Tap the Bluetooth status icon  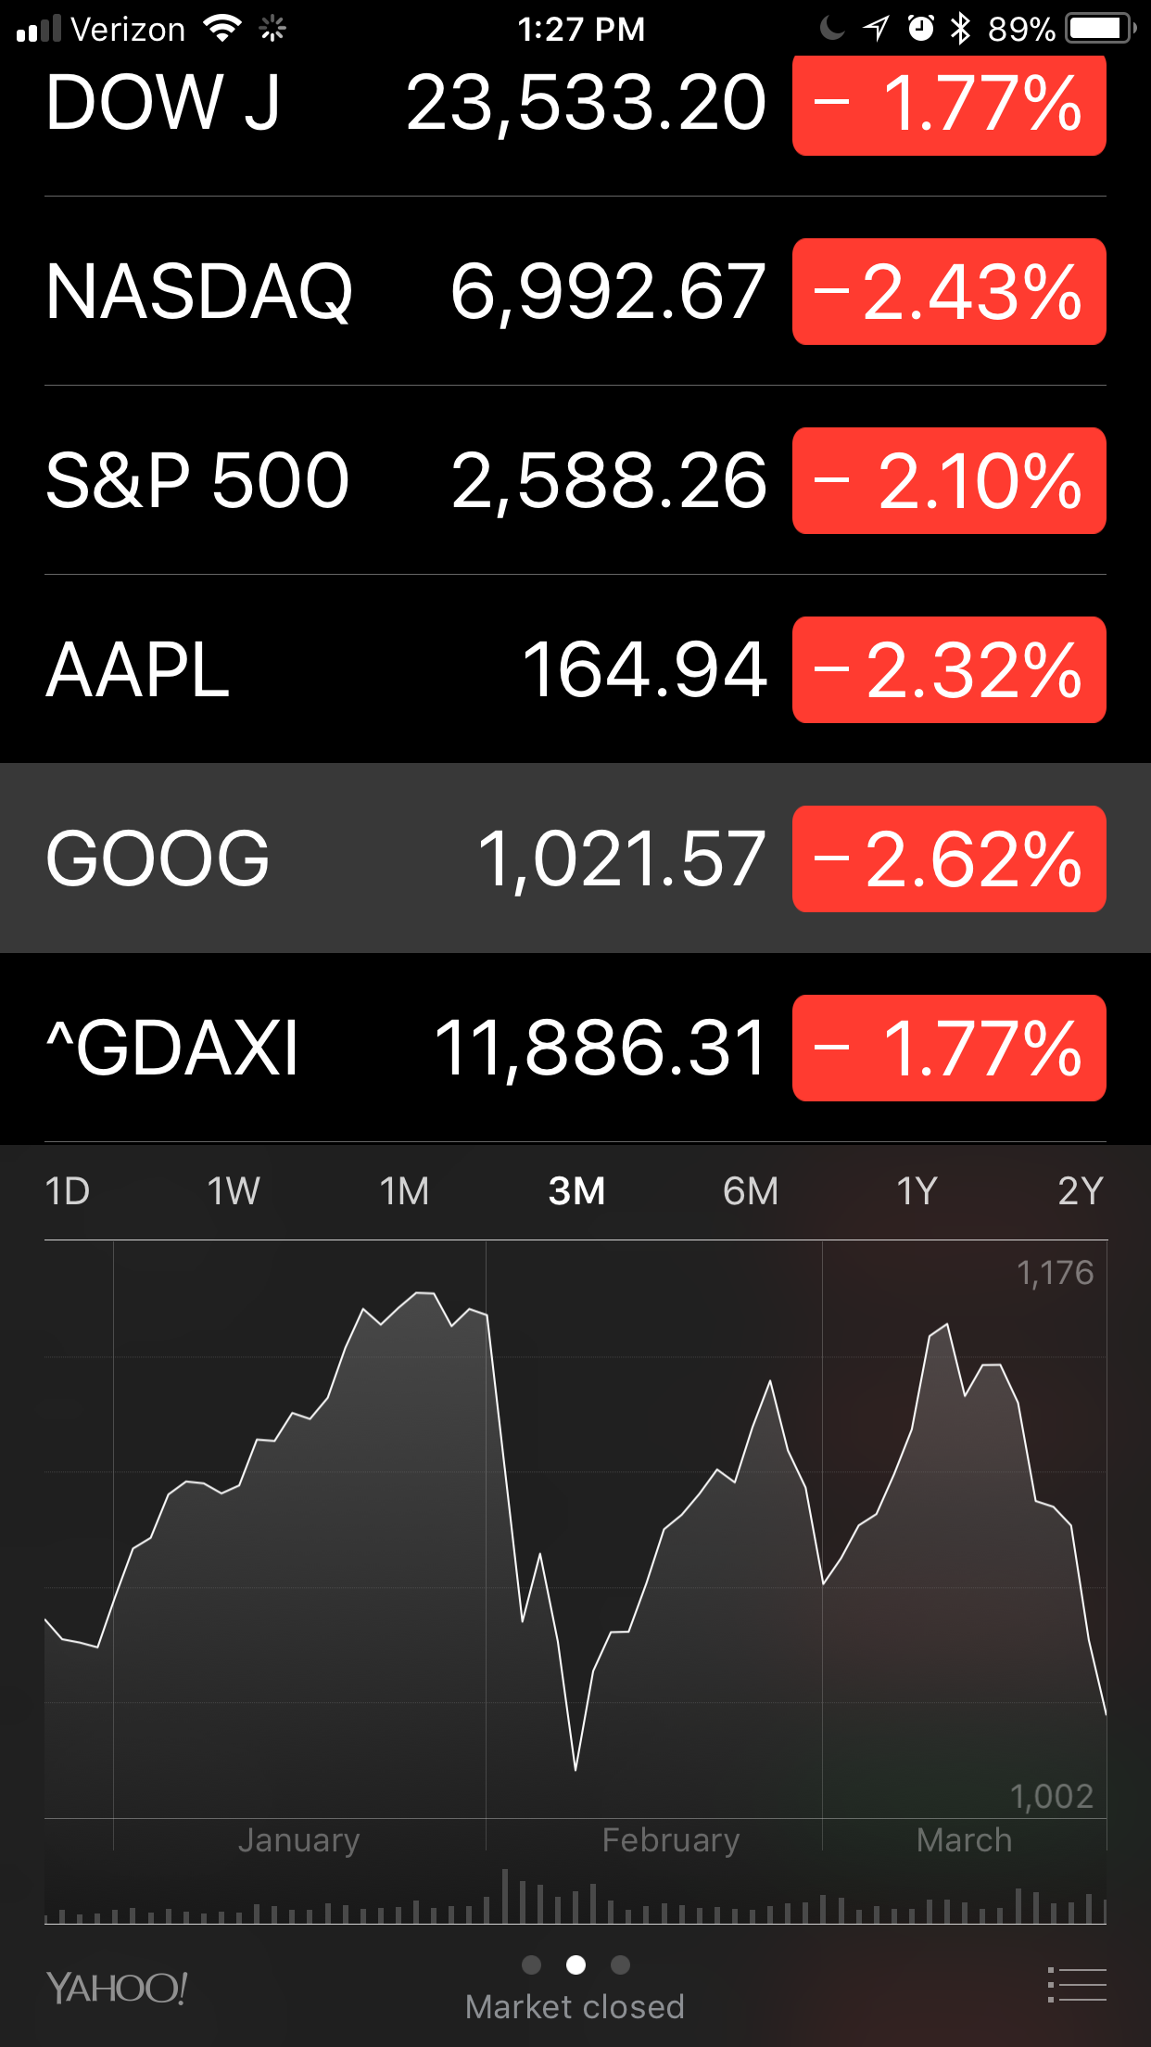pyautogui.click(x=960, y=29)
